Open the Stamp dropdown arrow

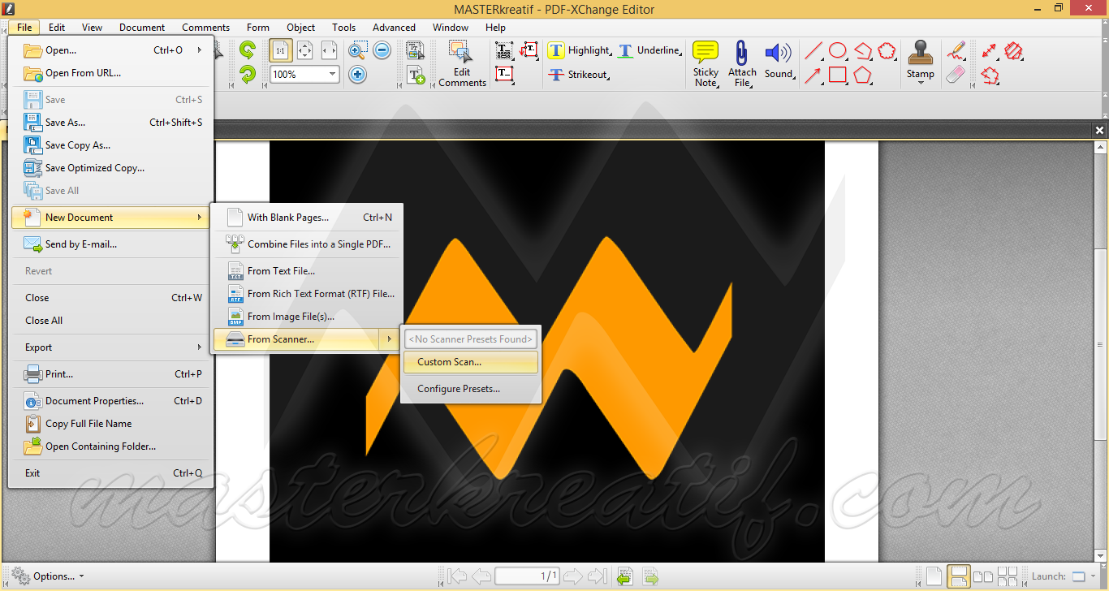(x=921, y=83)
